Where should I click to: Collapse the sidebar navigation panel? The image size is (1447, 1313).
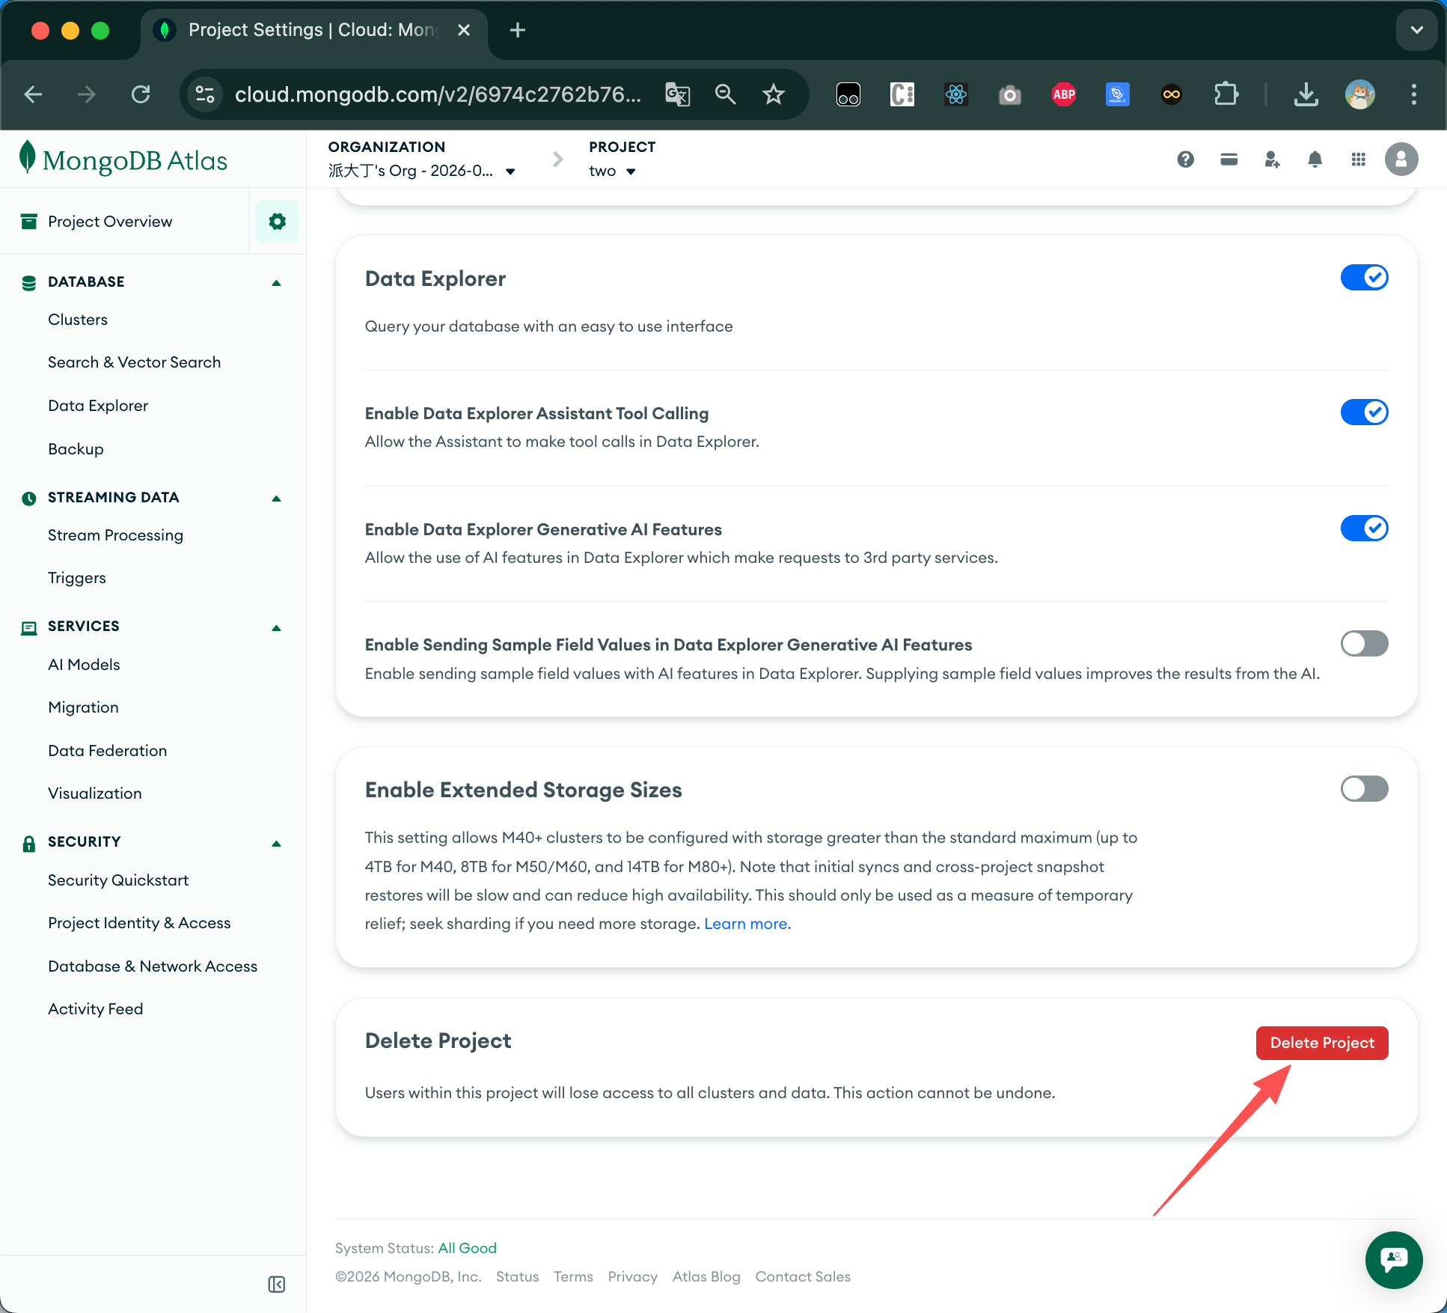tap(276, 1285)
